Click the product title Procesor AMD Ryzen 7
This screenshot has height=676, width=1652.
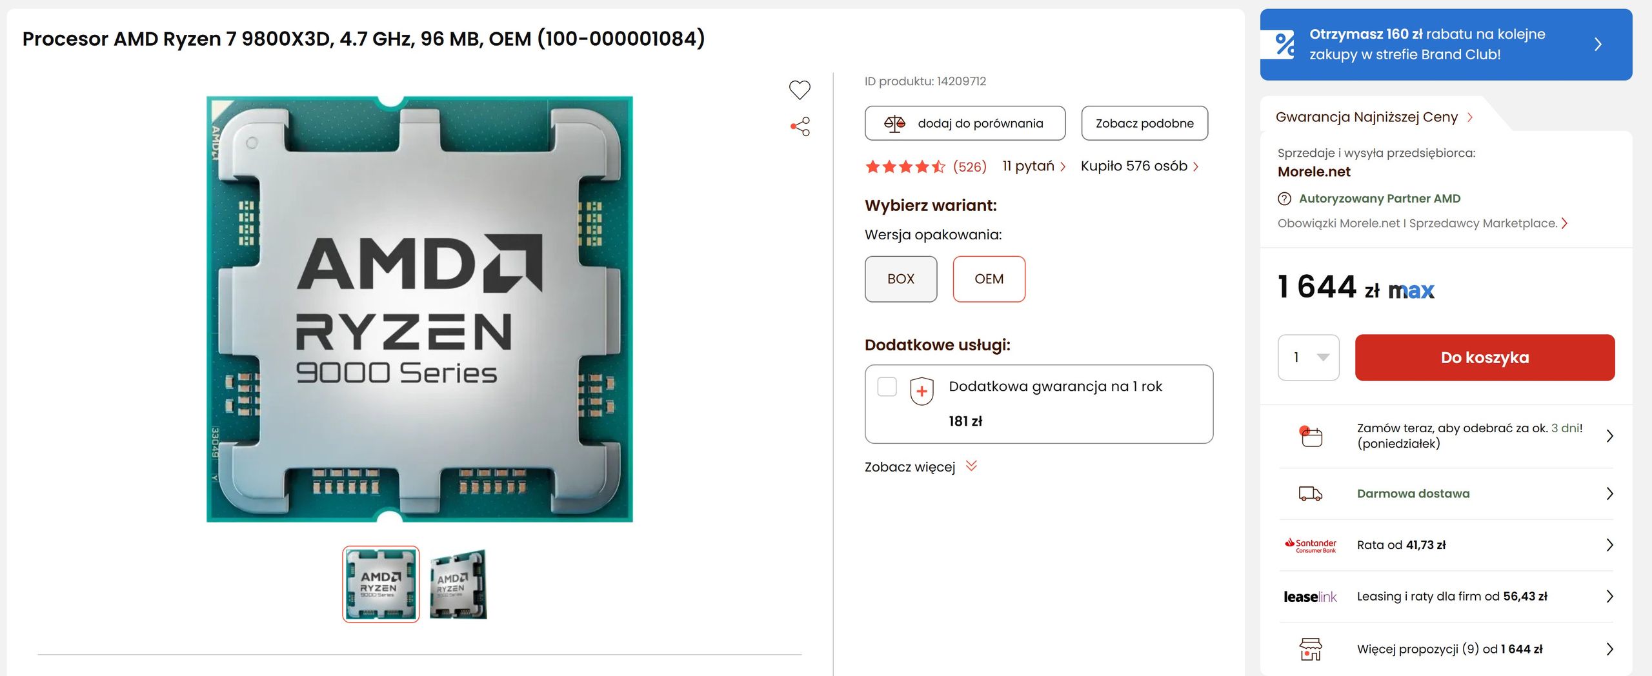(363, 39)
